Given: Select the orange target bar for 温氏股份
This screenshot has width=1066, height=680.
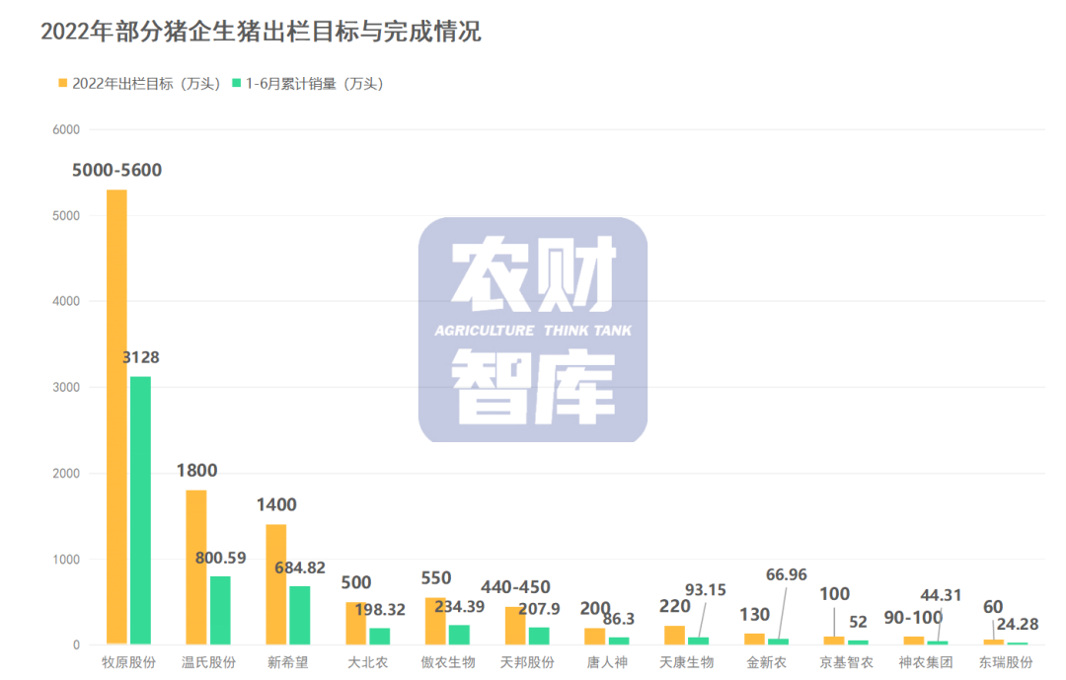Looking at the screenshot, I should point(196,567).
